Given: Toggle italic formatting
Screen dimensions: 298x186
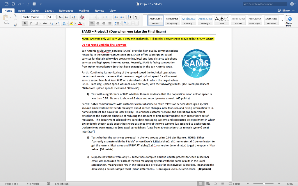Looking at the screenshot, I should point(31,23).
